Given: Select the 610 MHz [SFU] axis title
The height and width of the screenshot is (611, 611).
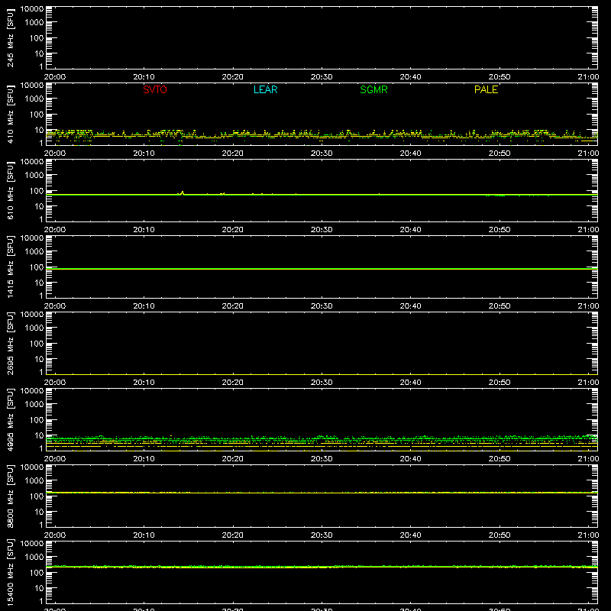Looking at the screenshot, I should [10, 190].
